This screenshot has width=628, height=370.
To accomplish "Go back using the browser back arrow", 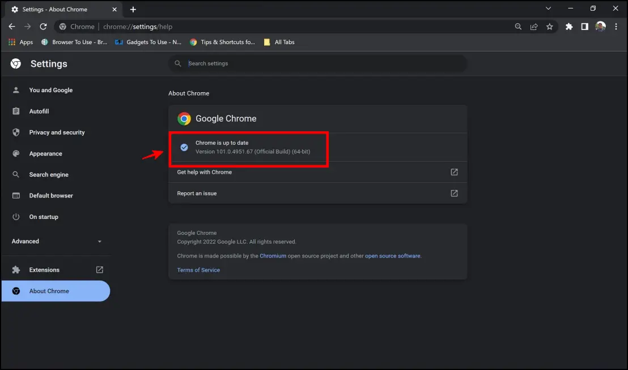I will pyautogui.click(x=11, y=27).
